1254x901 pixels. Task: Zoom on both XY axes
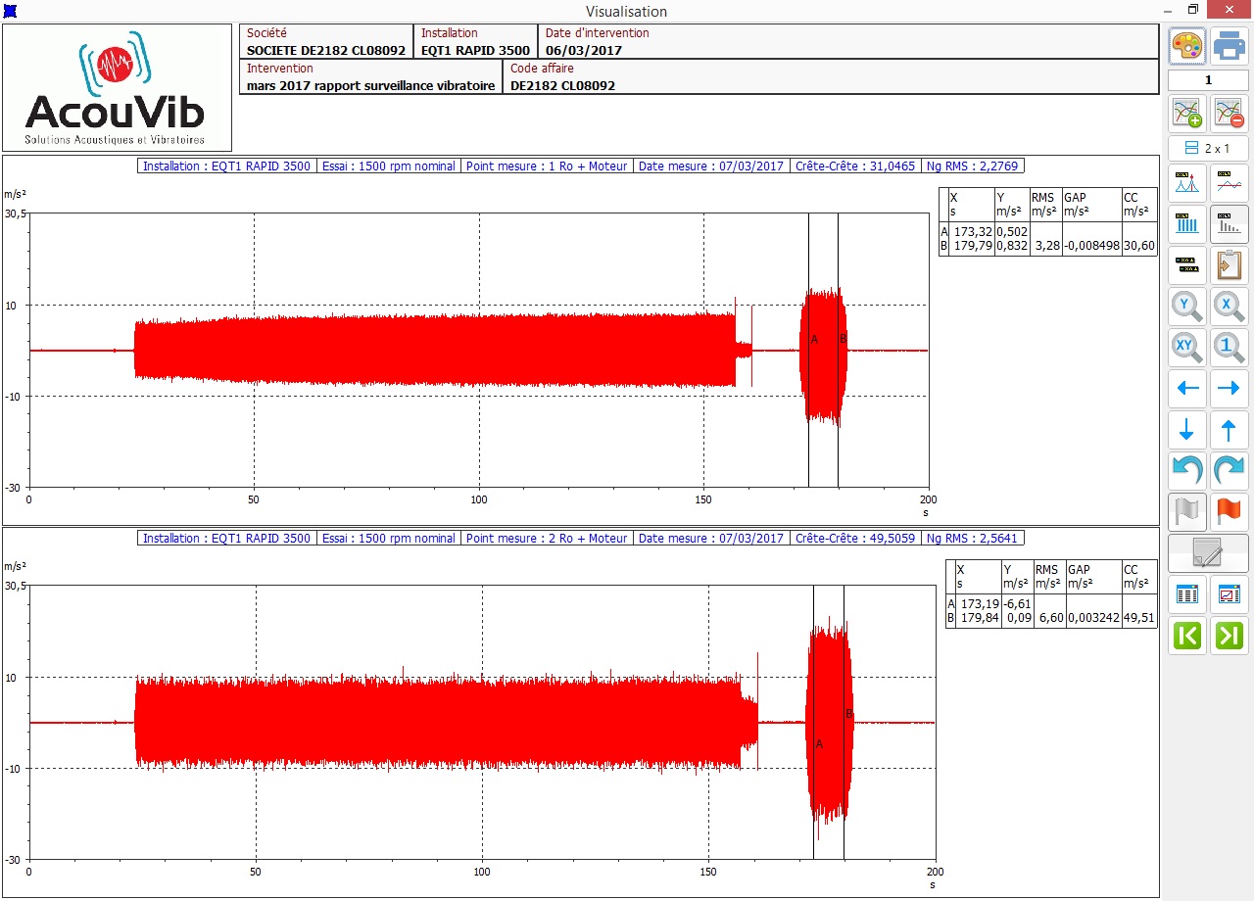1187,347
